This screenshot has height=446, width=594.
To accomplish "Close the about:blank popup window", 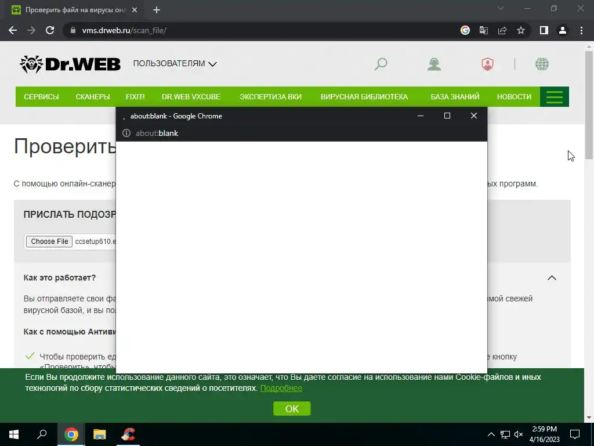I will pos(474,116).
